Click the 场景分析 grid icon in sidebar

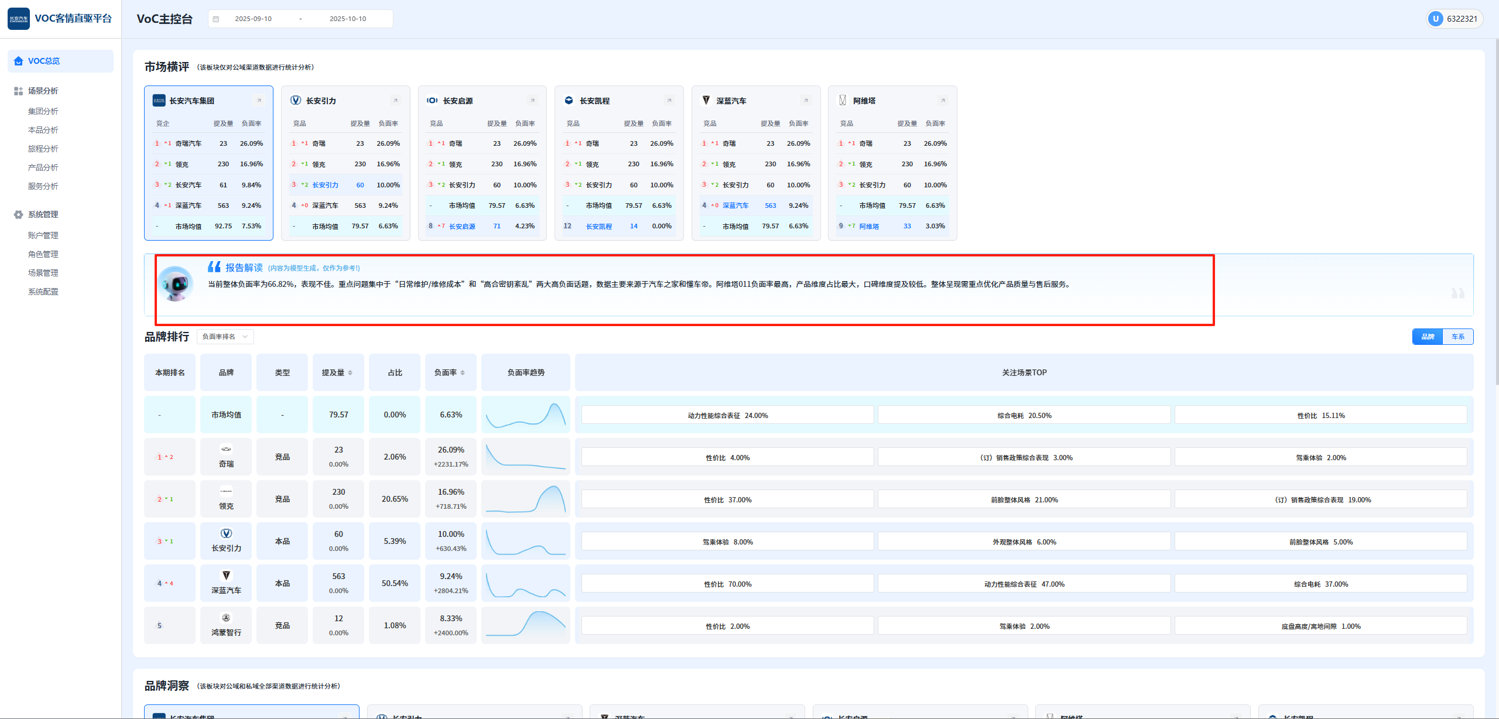[x=18, y=91]
